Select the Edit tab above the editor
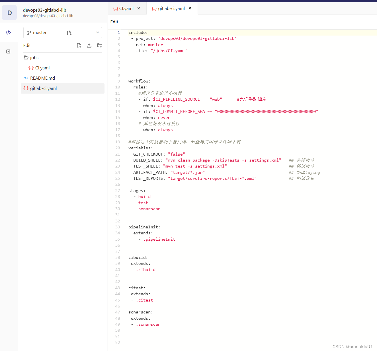 coord(114,22)
